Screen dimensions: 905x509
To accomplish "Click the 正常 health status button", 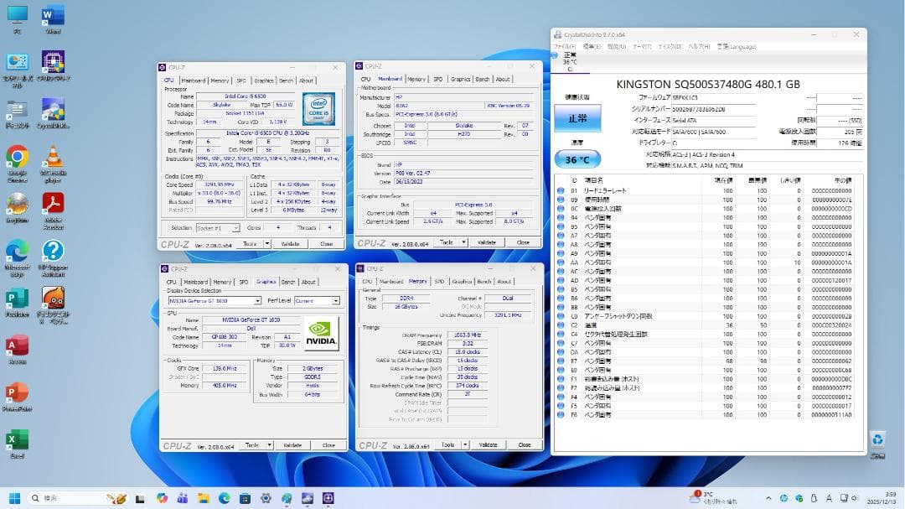I will [577, 118].
